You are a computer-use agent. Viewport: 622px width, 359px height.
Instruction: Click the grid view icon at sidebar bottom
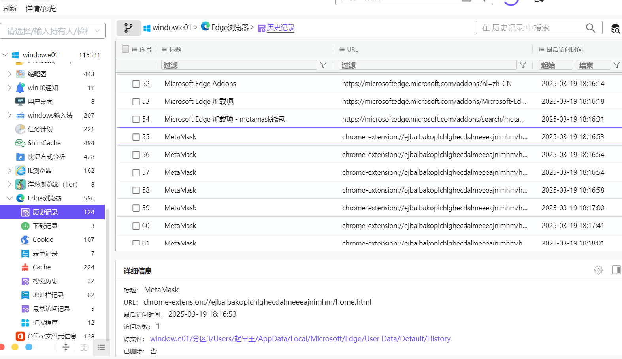pyautogui.click(x=84, y=348)
